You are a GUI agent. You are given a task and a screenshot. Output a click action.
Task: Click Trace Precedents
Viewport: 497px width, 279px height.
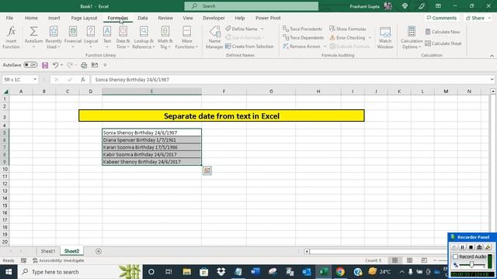(303, 29)
